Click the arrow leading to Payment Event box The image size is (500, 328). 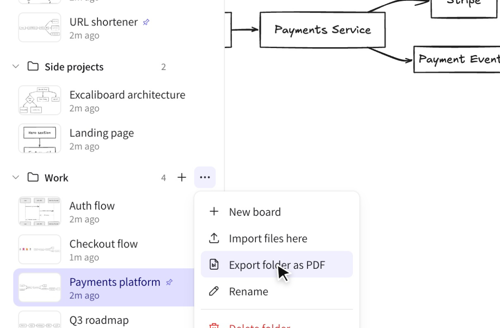click(391, 55)
